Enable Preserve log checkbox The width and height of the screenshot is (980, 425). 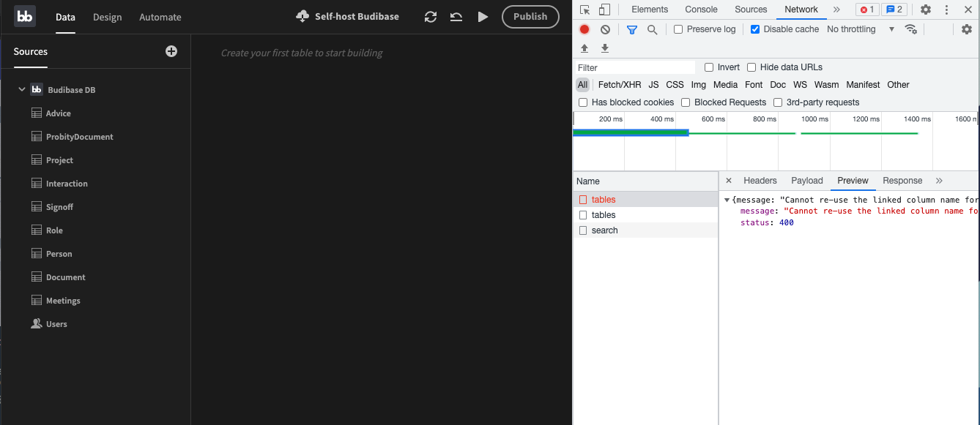[678, 29]
